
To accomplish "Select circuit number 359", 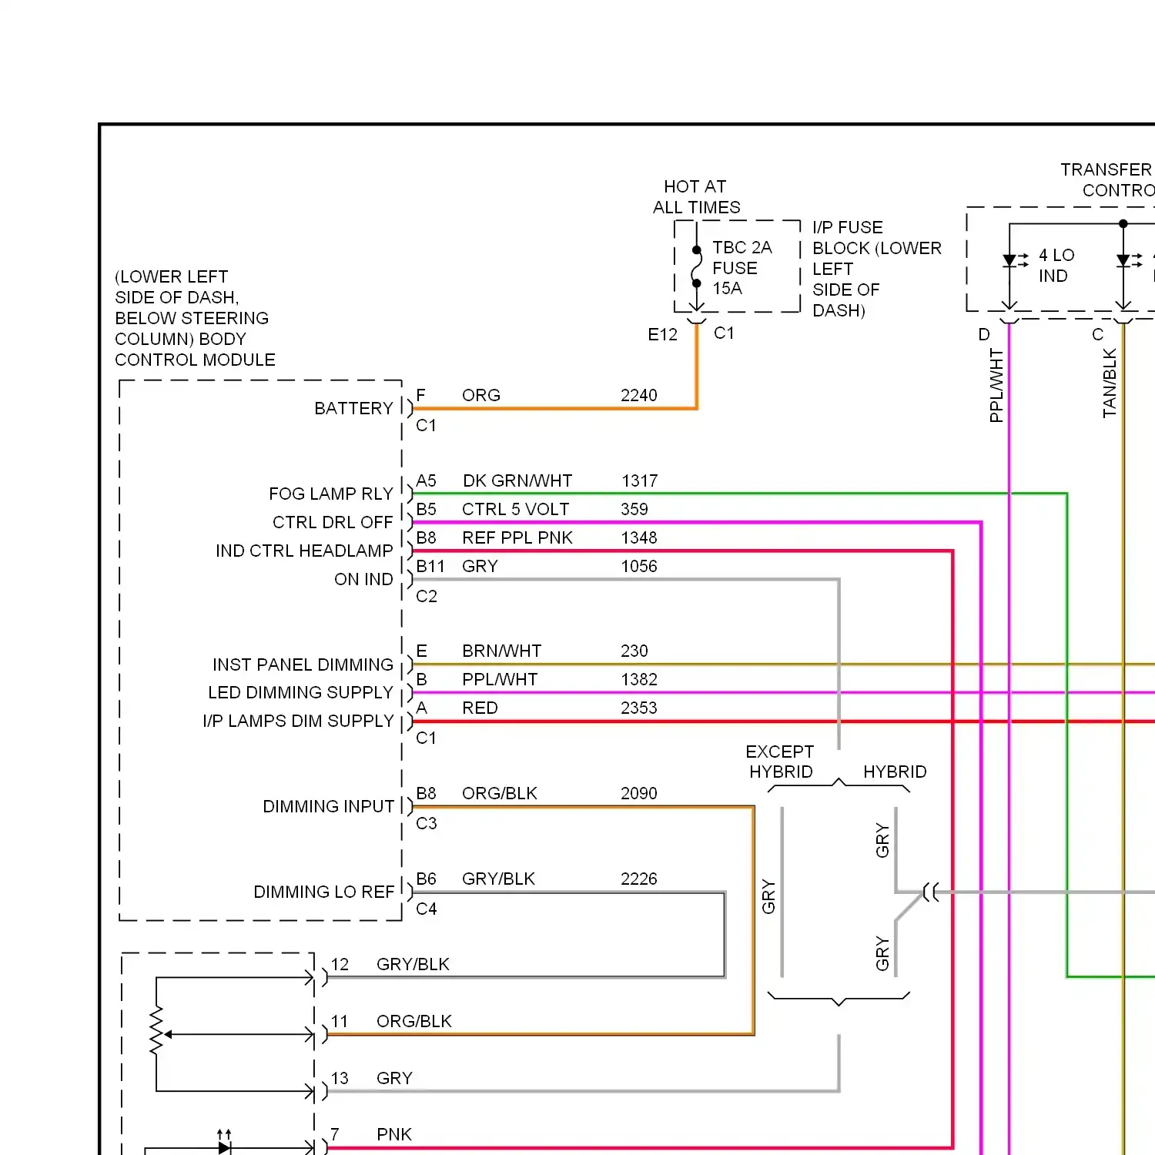I will click(634, 509).
